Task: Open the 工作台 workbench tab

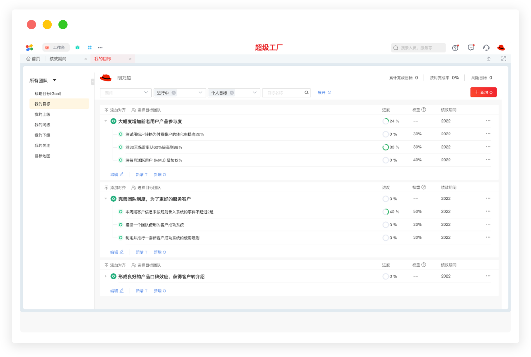Action: (x=56, y=48)
